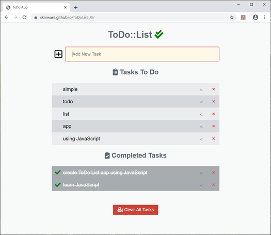Delete the 'using JavaScript' task
Image resolution: width=271 pixels, height=235 pixels.
pyautogui.click(x=214, y=139)
